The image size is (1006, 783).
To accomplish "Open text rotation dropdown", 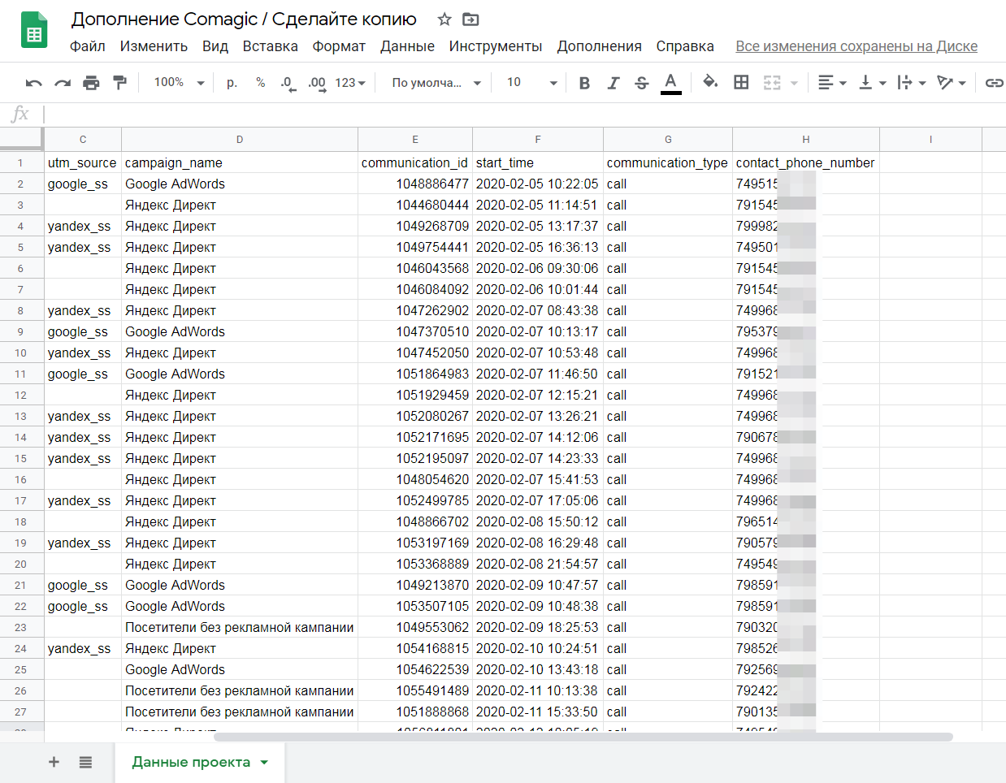I will pyautogui.click(x=951, y=83).
